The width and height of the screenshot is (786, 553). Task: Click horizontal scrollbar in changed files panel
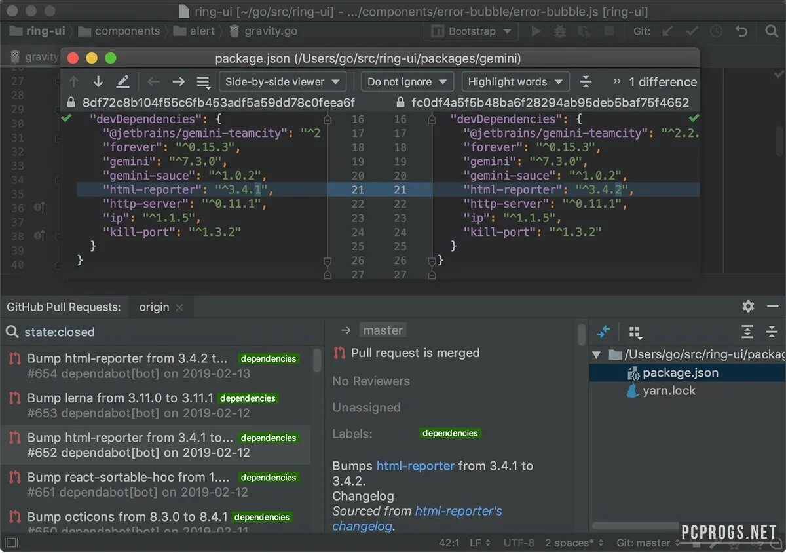pyautogui.click(x=635, y=525)
